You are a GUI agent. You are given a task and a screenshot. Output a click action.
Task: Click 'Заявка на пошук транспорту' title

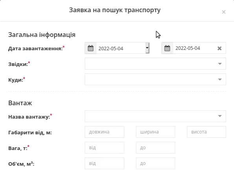point(115,10)
